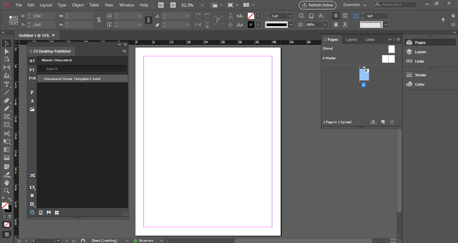458x243 pixels.
Task: Open the Window menu
Action: tap(127, 5)
